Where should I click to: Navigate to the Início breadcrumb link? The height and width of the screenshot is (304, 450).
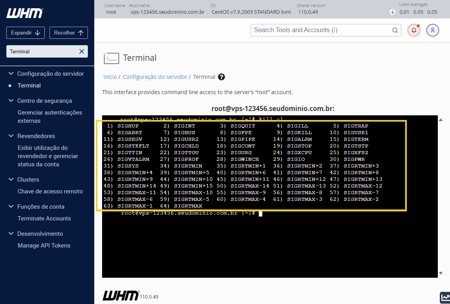tap(110, 77)
